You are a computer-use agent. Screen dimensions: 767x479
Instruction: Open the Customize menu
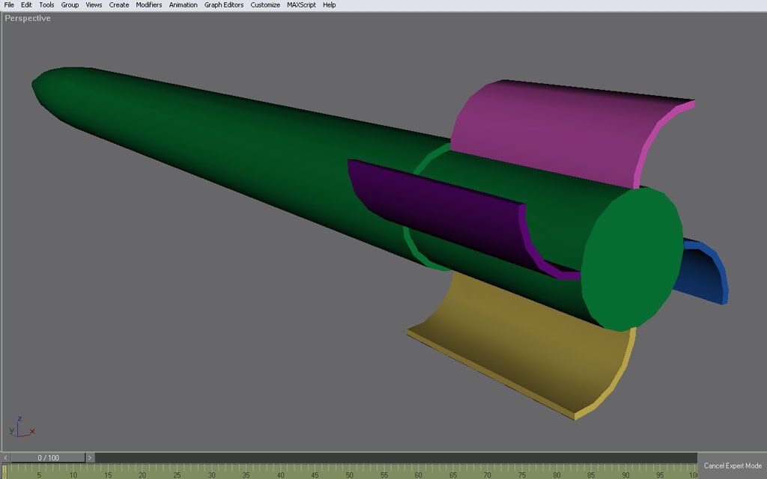tap(265, 5)
